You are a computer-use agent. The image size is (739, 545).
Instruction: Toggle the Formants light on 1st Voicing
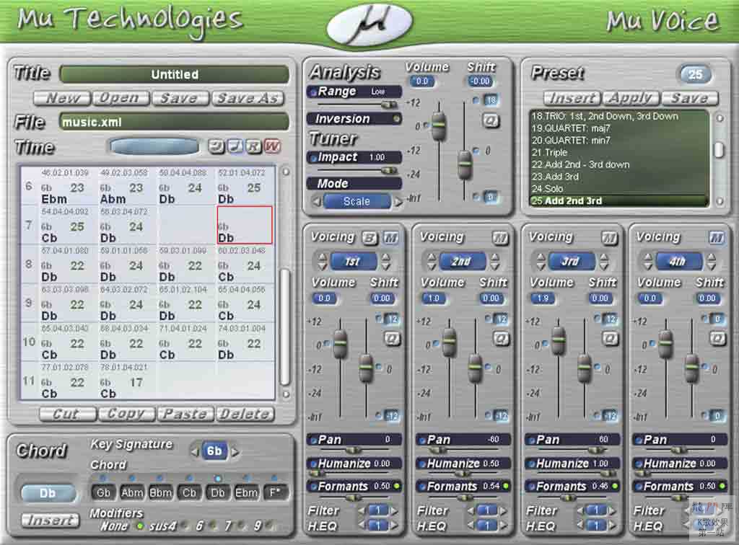coord(397,486)
